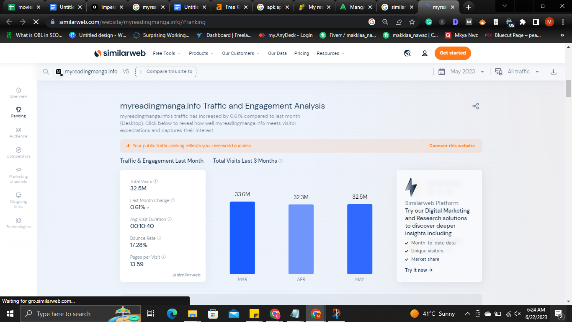Open the All traffic dropdown
Image resolution: width=572 pixels, height=322 pixels.
(x=518, y=72)
